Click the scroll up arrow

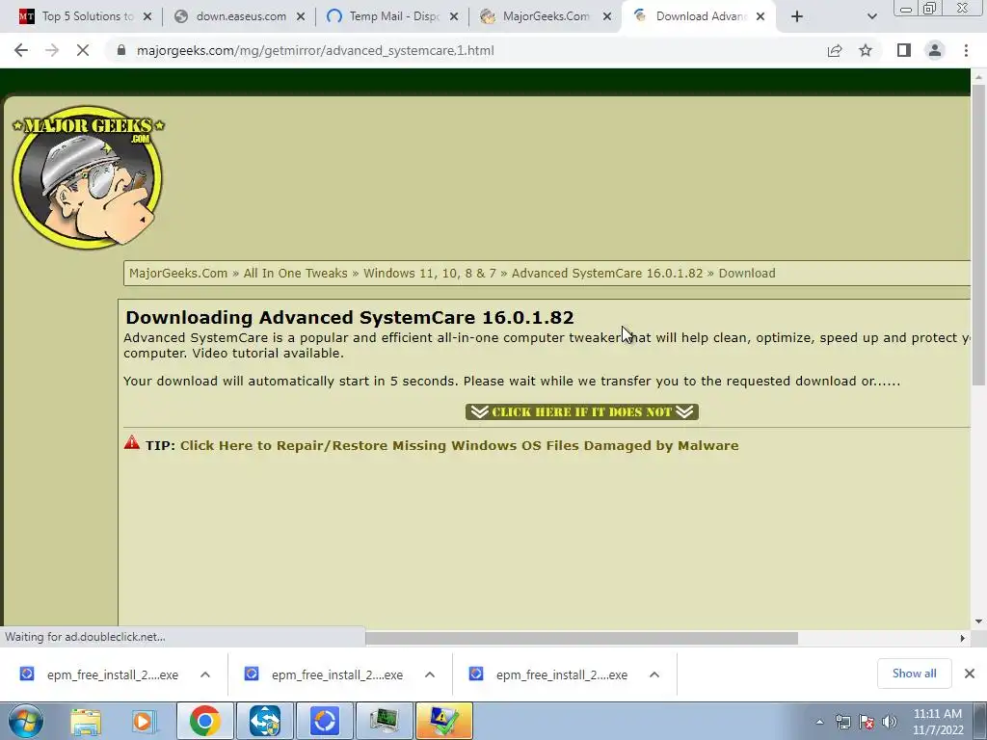click(x=978, y=77)
